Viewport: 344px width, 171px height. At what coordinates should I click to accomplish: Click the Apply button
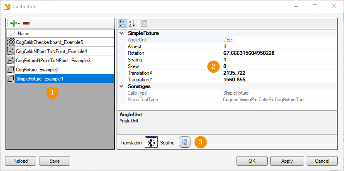pos(287,161)
